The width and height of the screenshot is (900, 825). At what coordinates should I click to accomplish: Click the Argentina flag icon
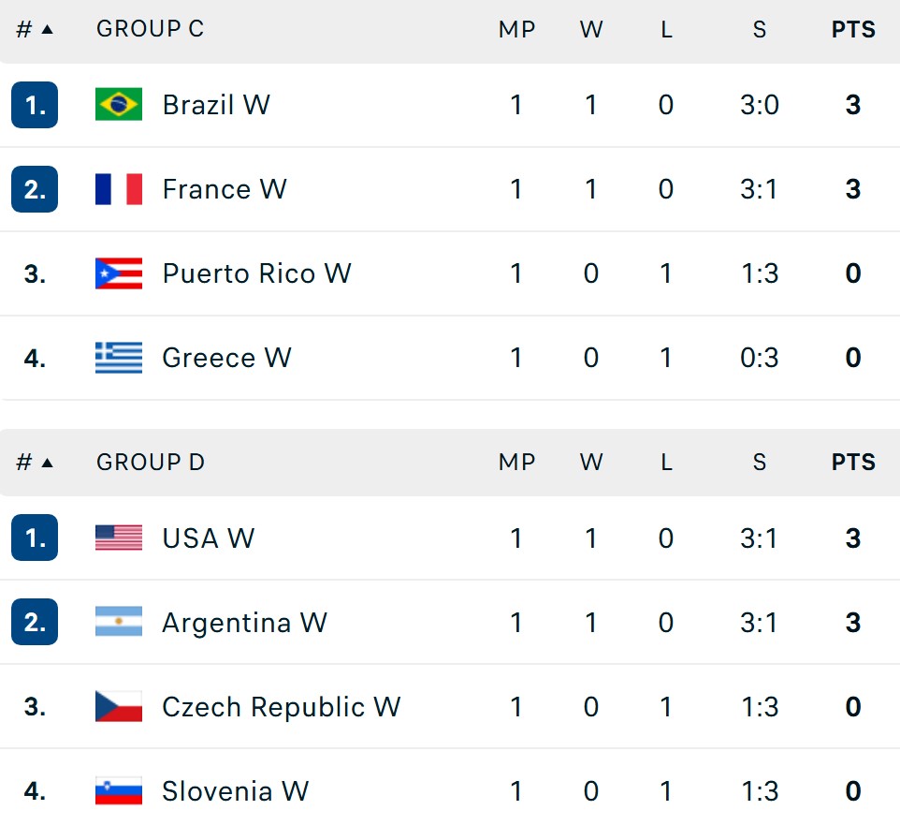(x=119, y=622)
